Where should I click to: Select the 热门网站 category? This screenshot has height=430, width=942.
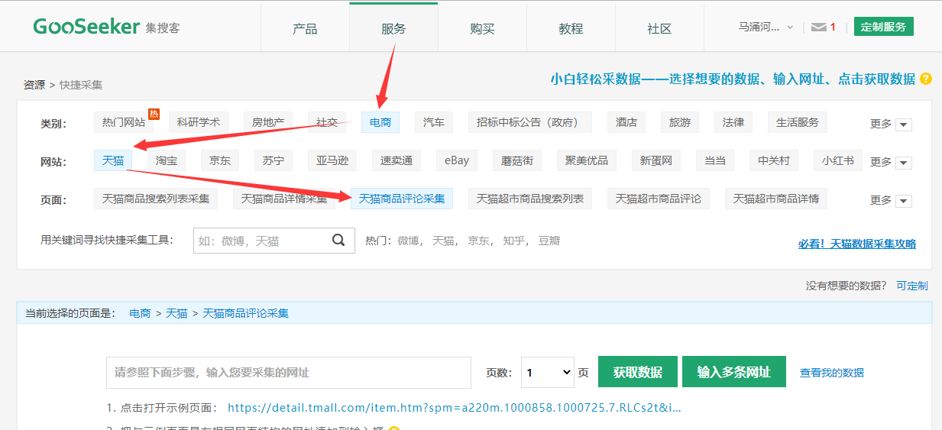(123, 122)
